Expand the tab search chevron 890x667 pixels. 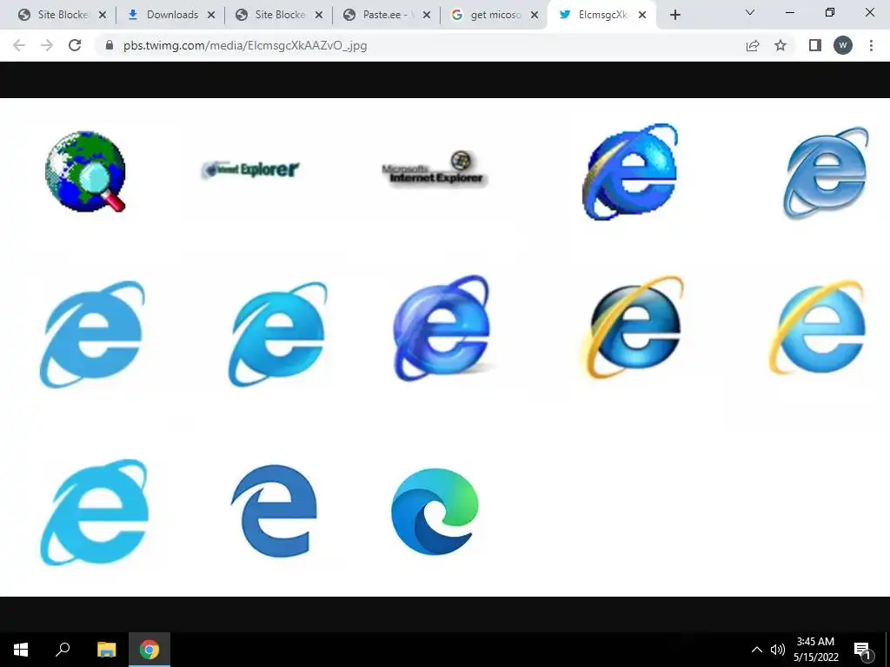750,12
